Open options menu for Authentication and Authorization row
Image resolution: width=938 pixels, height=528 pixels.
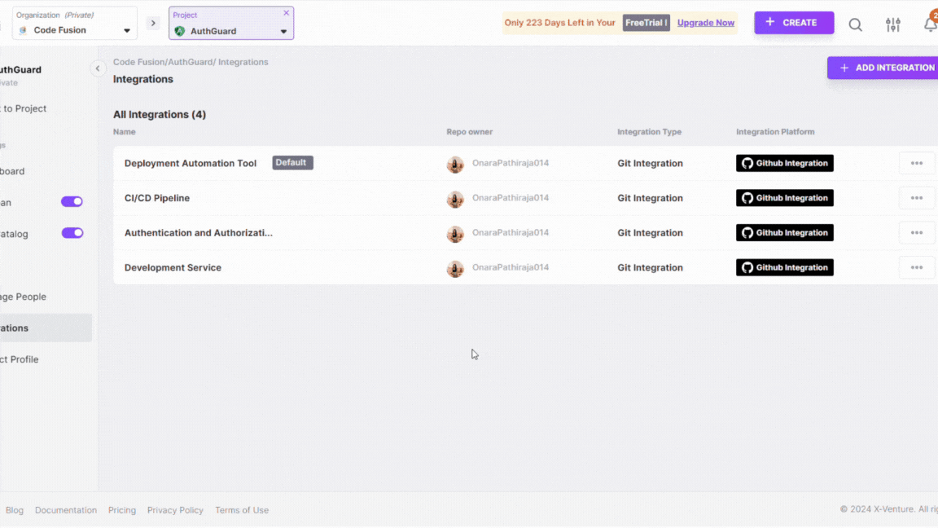[x=916, y=233]
